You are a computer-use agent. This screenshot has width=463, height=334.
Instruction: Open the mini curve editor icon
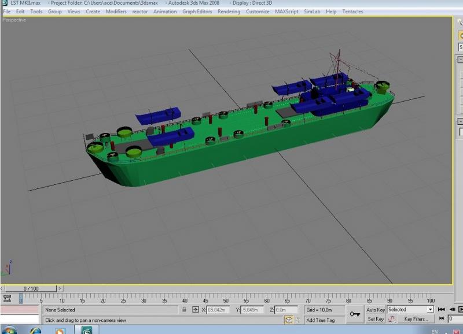pos(7,299)
